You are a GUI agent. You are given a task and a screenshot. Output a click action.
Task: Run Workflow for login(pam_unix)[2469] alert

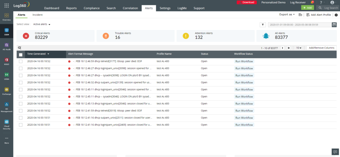(x=244, y=125)
